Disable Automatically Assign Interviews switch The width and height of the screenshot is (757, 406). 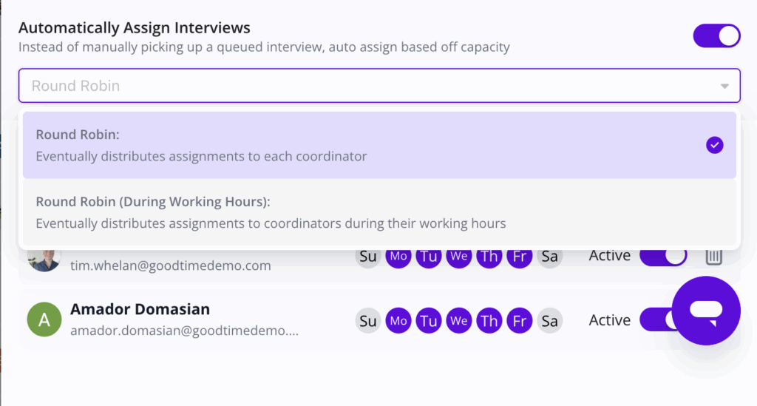tap(716, 35)
